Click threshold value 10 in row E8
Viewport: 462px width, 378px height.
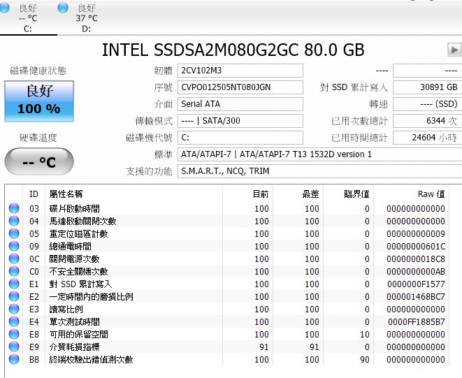365,335
